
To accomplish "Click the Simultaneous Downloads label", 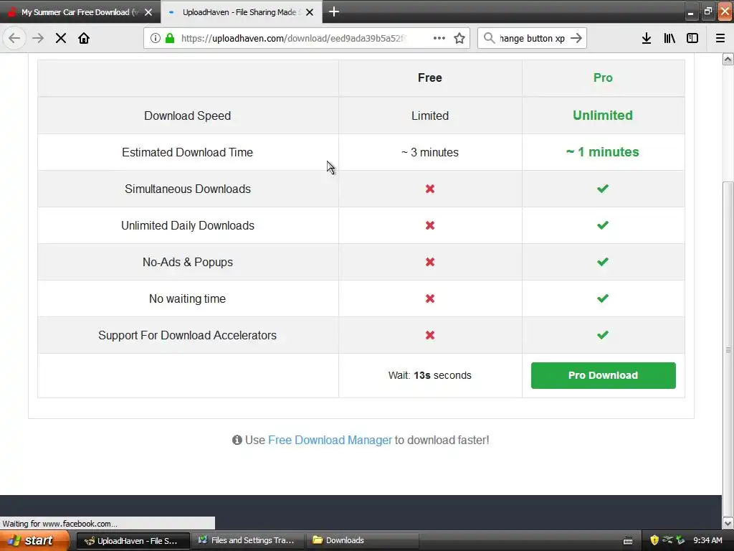I will pos(187,189).
